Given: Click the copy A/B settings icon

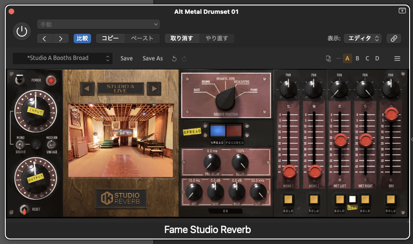Looking at the screenshot, I should [329, 59].
